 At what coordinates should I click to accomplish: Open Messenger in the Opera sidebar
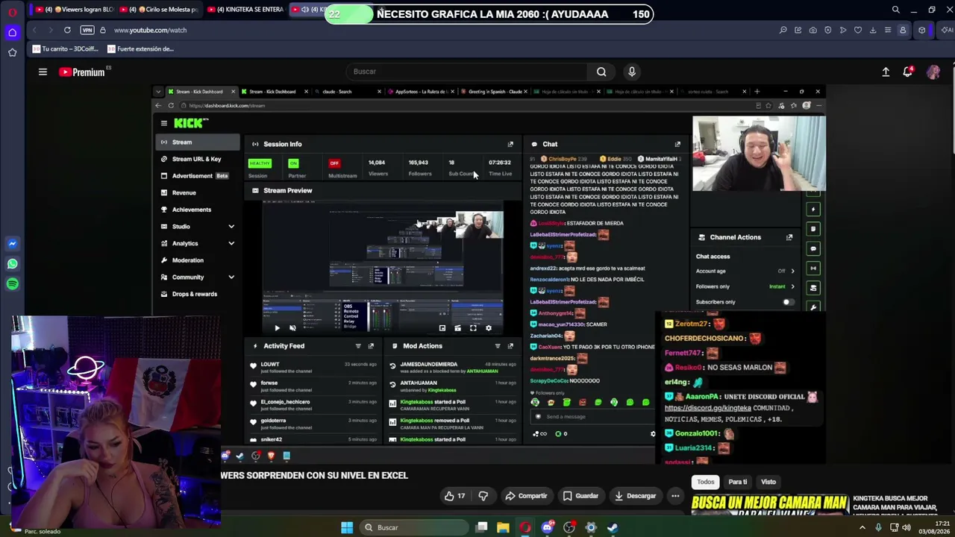12,244
